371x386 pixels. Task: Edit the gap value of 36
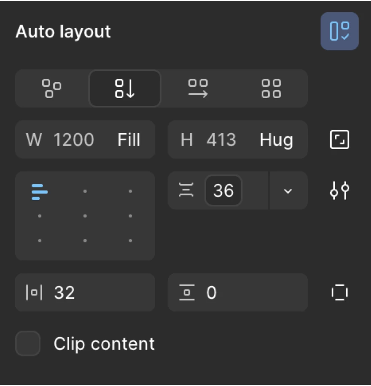(x=223, y=190)
